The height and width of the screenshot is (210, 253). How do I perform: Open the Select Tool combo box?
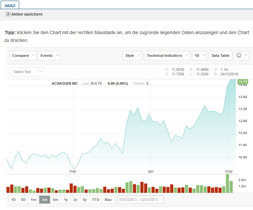(x=26, y=72)
